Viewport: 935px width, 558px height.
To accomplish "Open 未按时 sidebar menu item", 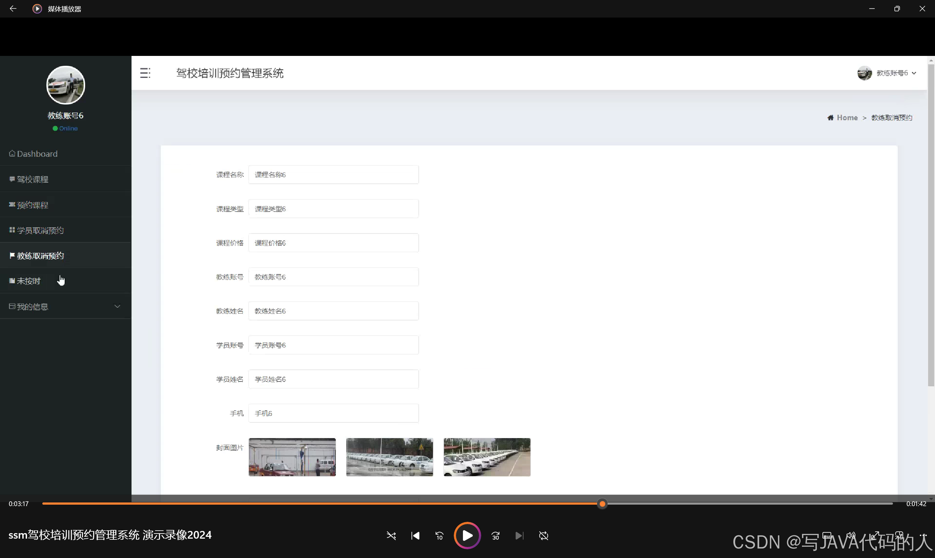I will (28, 281).
